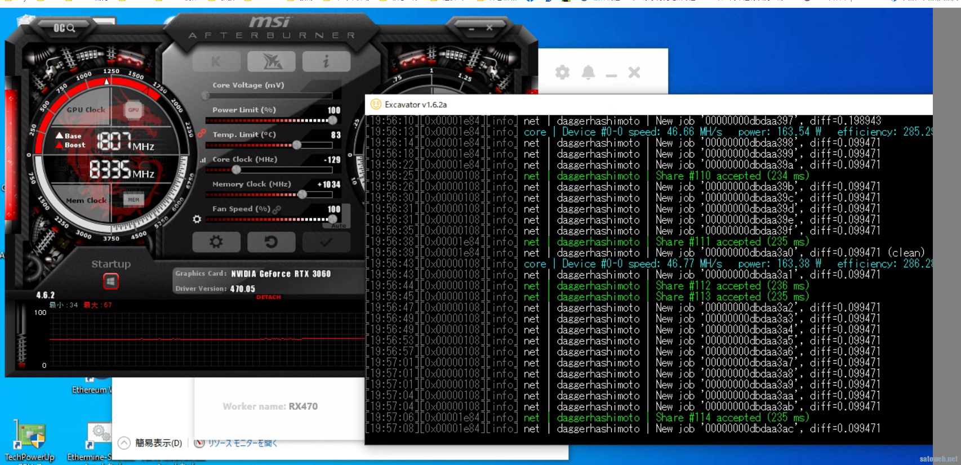Click the Excavator v1.6.2a title bar

click(x=648, y=105)
